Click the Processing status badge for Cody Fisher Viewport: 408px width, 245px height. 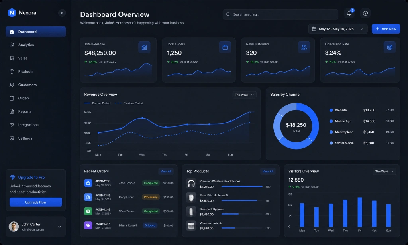pos(151,197)
